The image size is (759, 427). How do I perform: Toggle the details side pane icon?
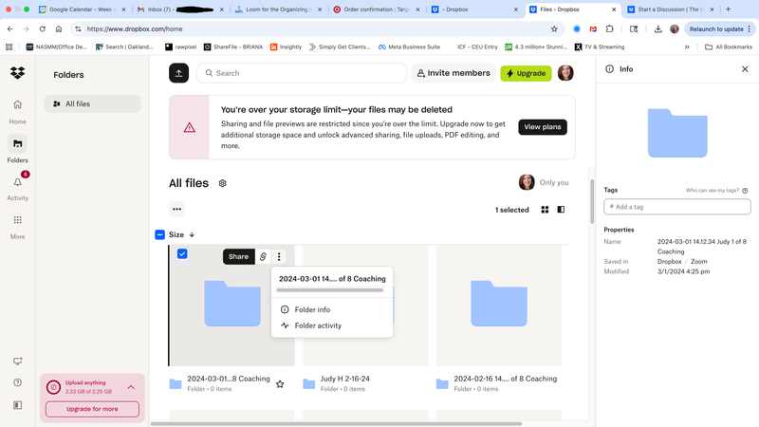click(x=561, y=210)
